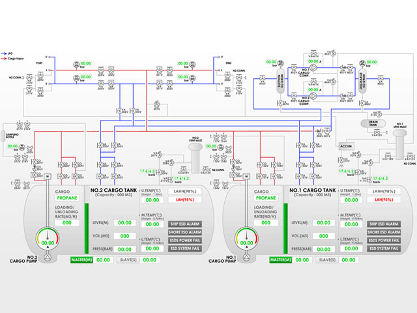Click the green level bar of NO.2 tank

(87, 228)
